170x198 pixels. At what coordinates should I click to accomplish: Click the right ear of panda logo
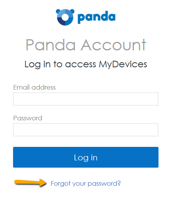[x=72, y=11]
